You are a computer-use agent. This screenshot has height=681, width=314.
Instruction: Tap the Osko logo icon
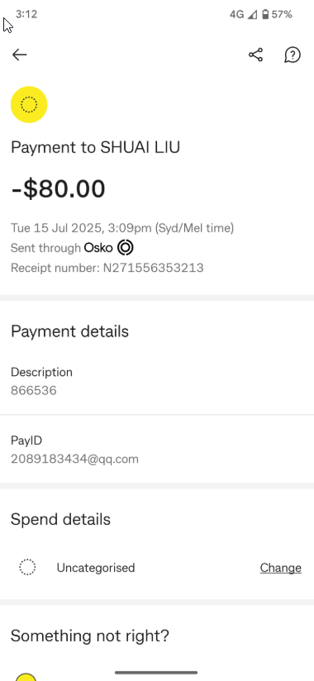[x=125, y=248]
